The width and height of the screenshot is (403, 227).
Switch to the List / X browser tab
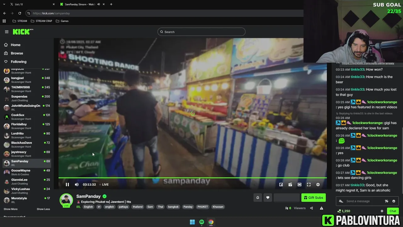pos(31,4)
